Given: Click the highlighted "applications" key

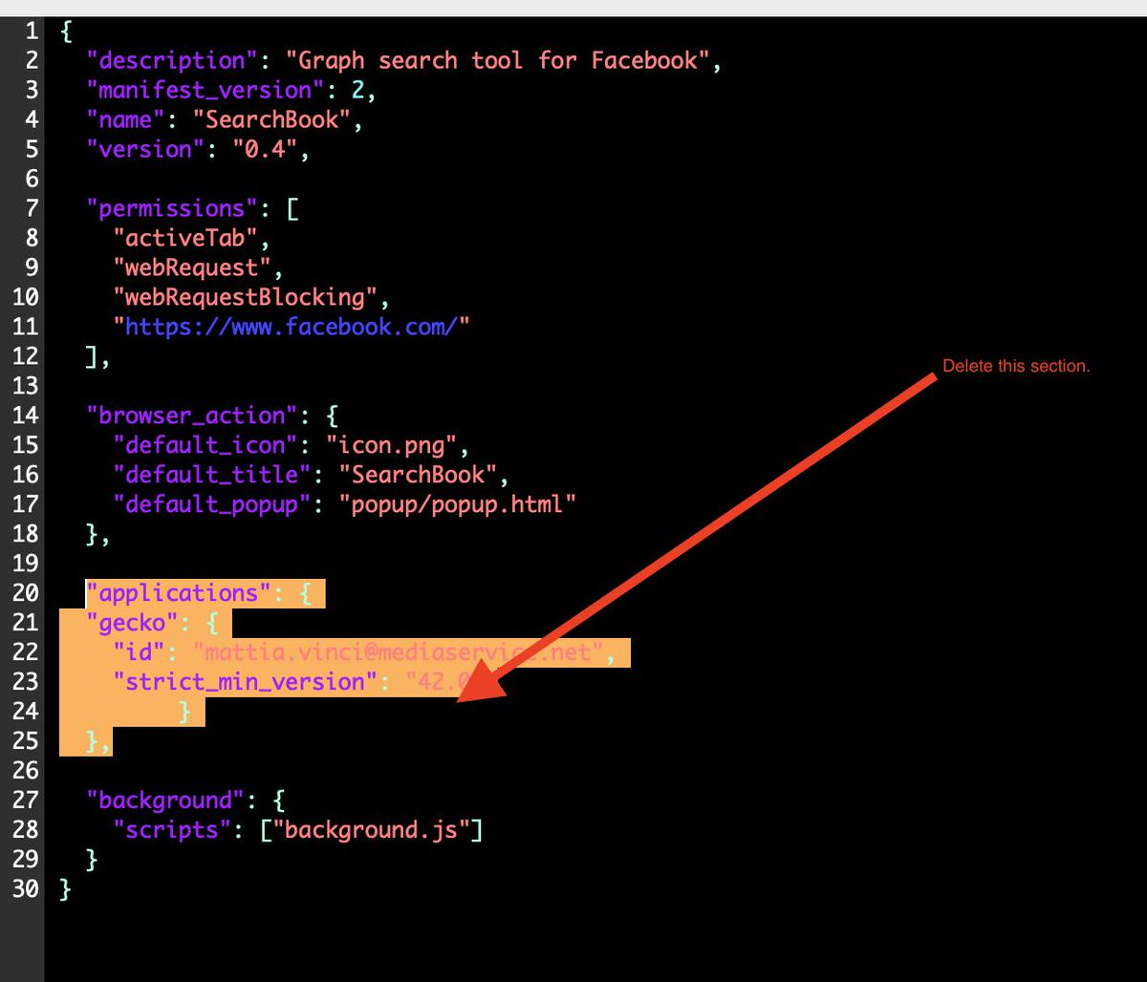Looking at the screenshot, I should pos(179,593).
